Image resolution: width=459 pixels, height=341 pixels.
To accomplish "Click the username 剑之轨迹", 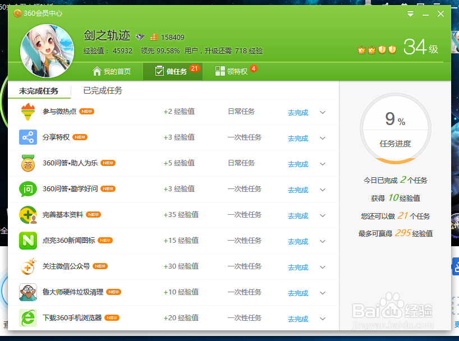I will 107,35.
